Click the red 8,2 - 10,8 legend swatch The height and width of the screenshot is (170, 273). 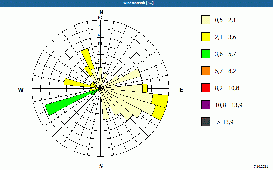click(x=206, y=88)
